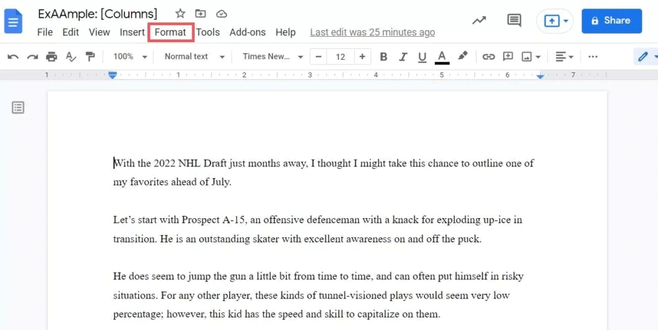The image size is (658, 330).
Task: Click the undo arrow icon
Action: 13,57
